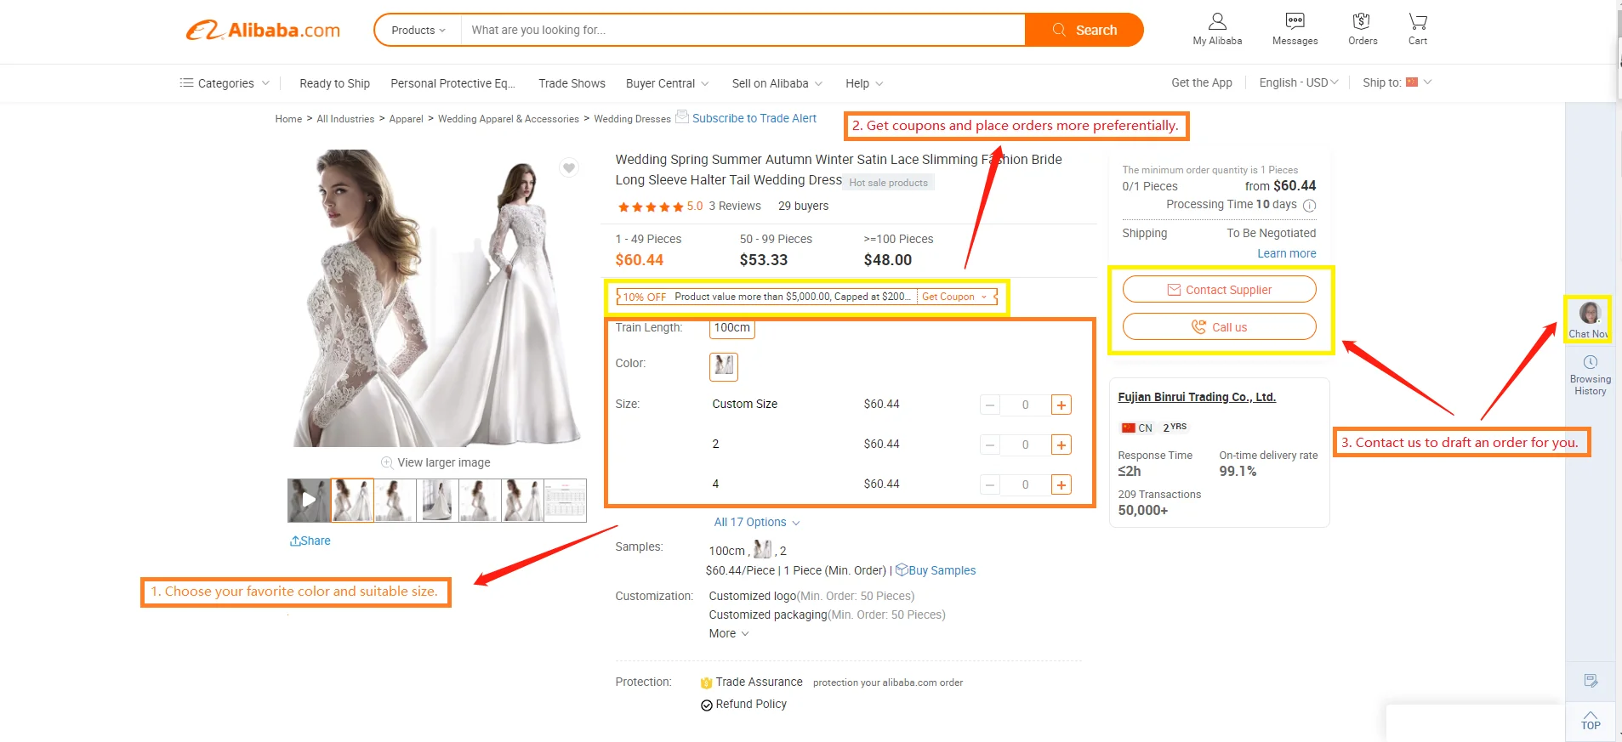Open the My Alibaba account icon
Image resolution: width=1622 pixels, height=742 pixels.
[1217, 29]
